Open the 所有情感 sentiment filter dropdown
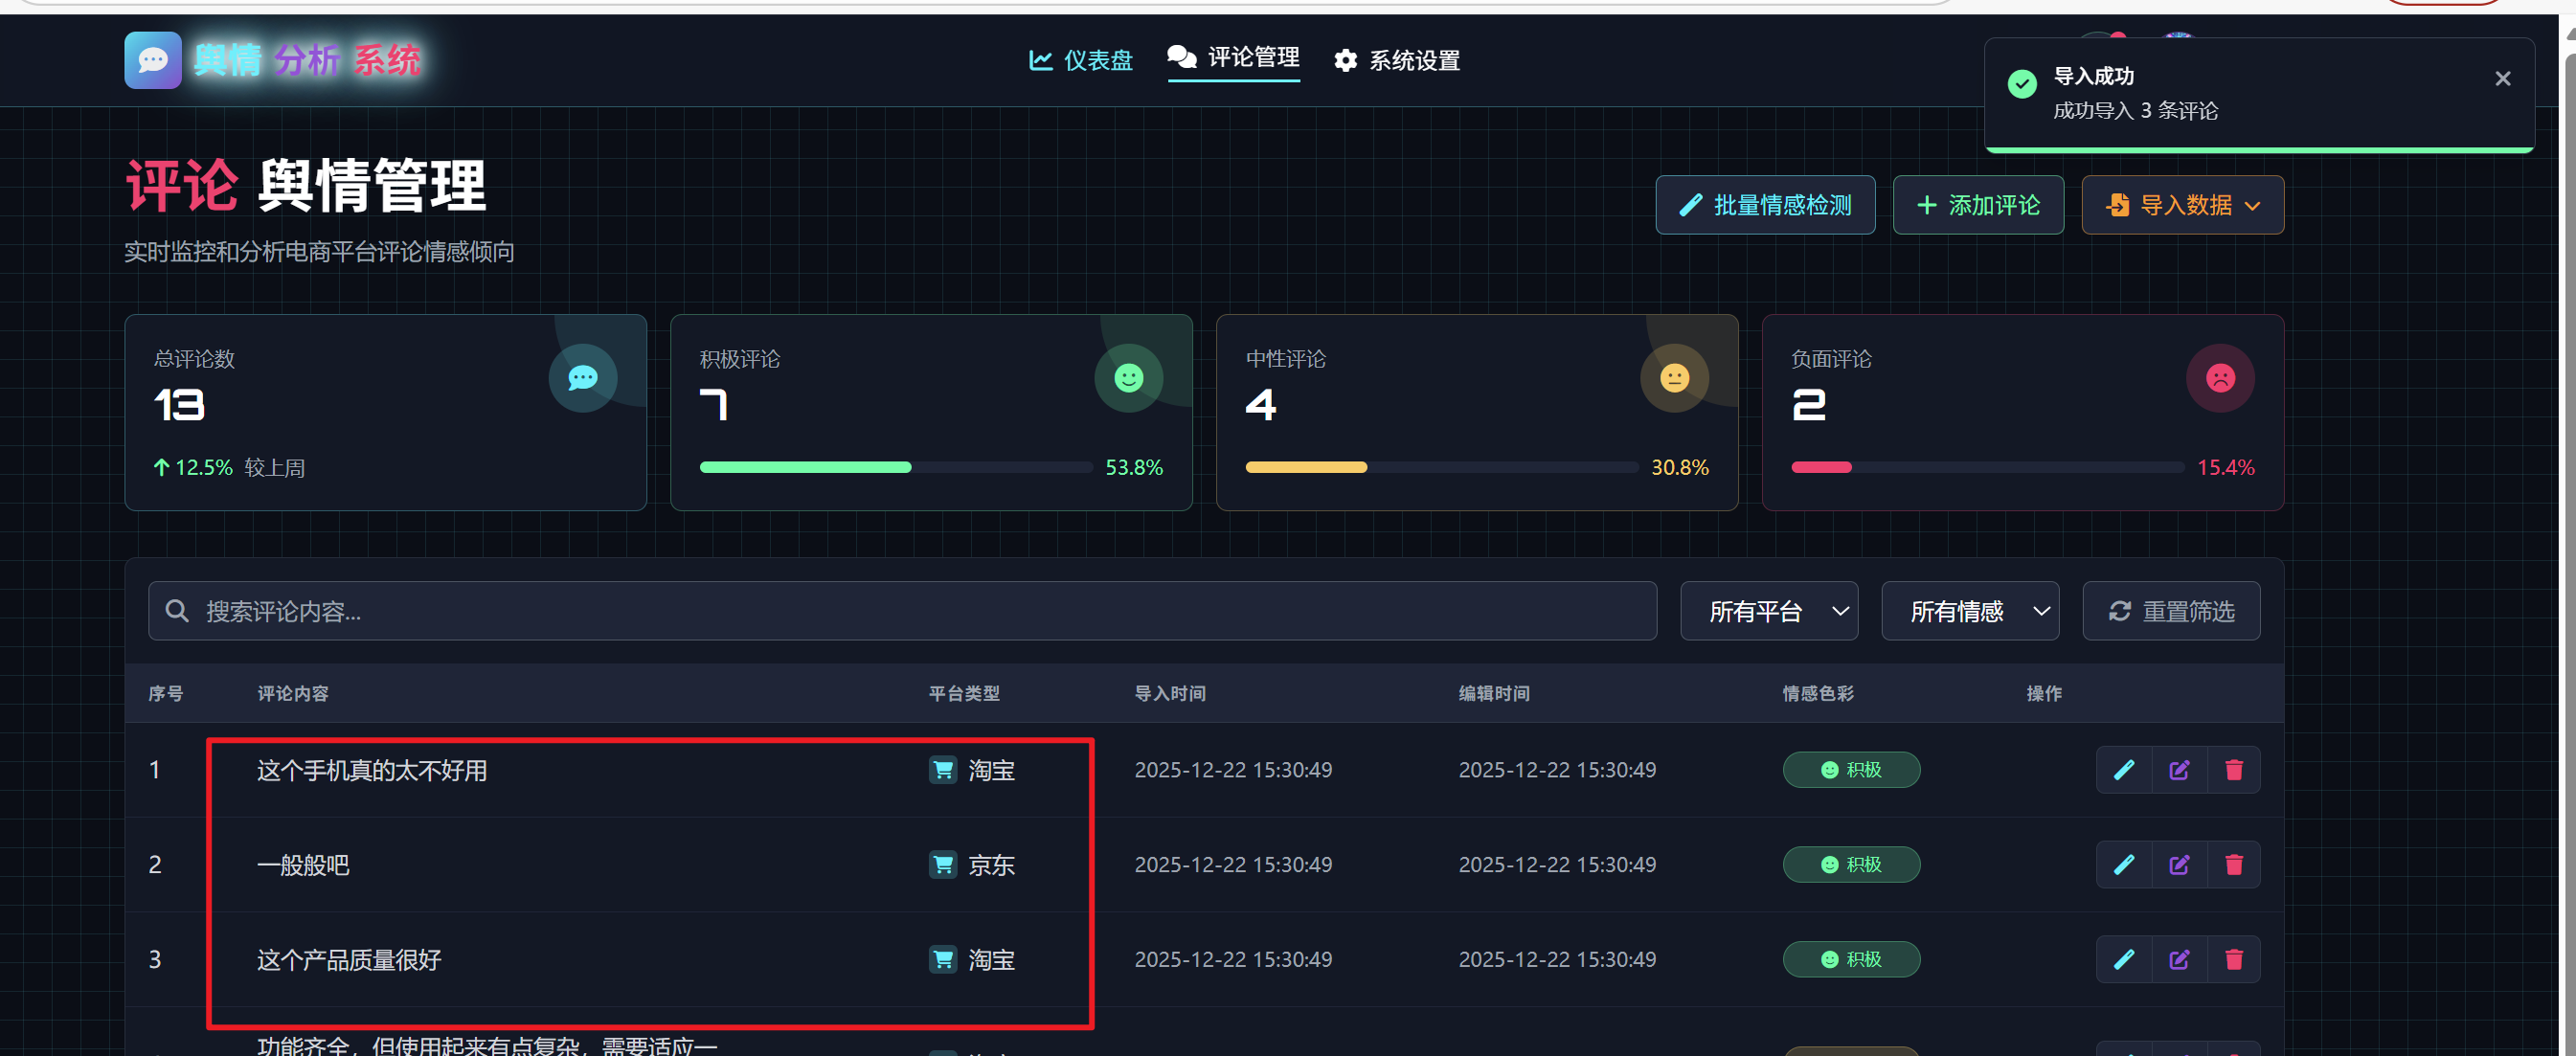The width and height of the screenshot is (2576, 1056). click(1969, 611)
